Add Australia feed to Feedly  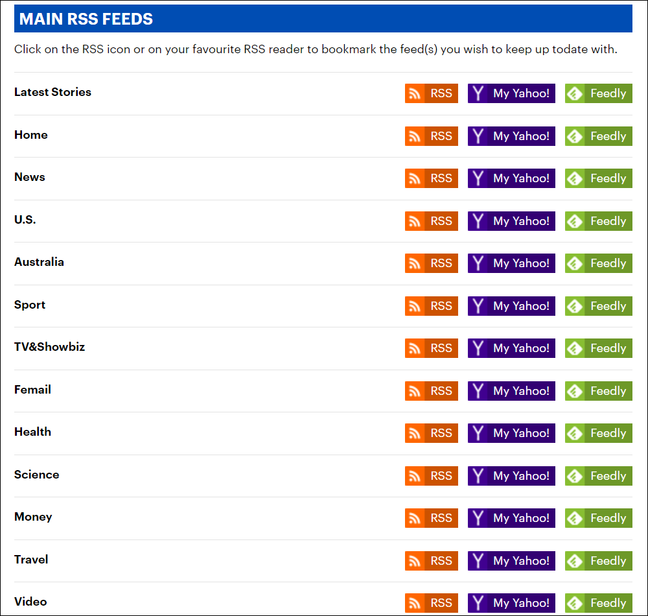coord(598,263)
